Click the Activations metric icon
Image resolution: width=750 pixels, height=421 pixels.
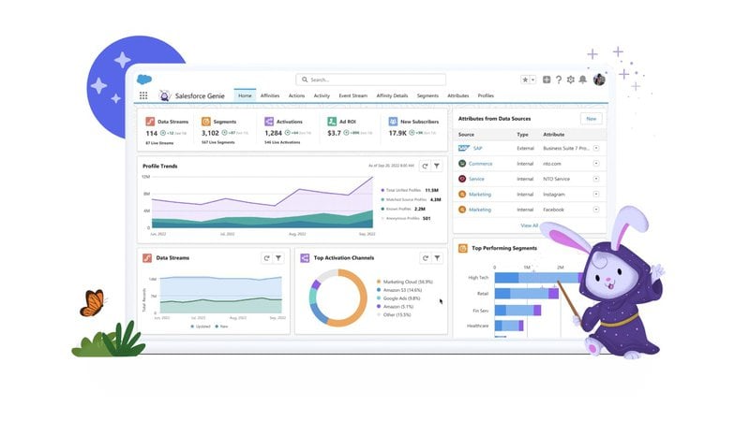pos(269,122)
